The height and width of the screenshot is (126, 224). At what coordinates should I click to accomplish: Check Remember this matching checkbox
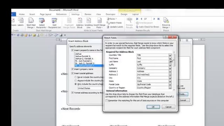click(x=106, y=100)
